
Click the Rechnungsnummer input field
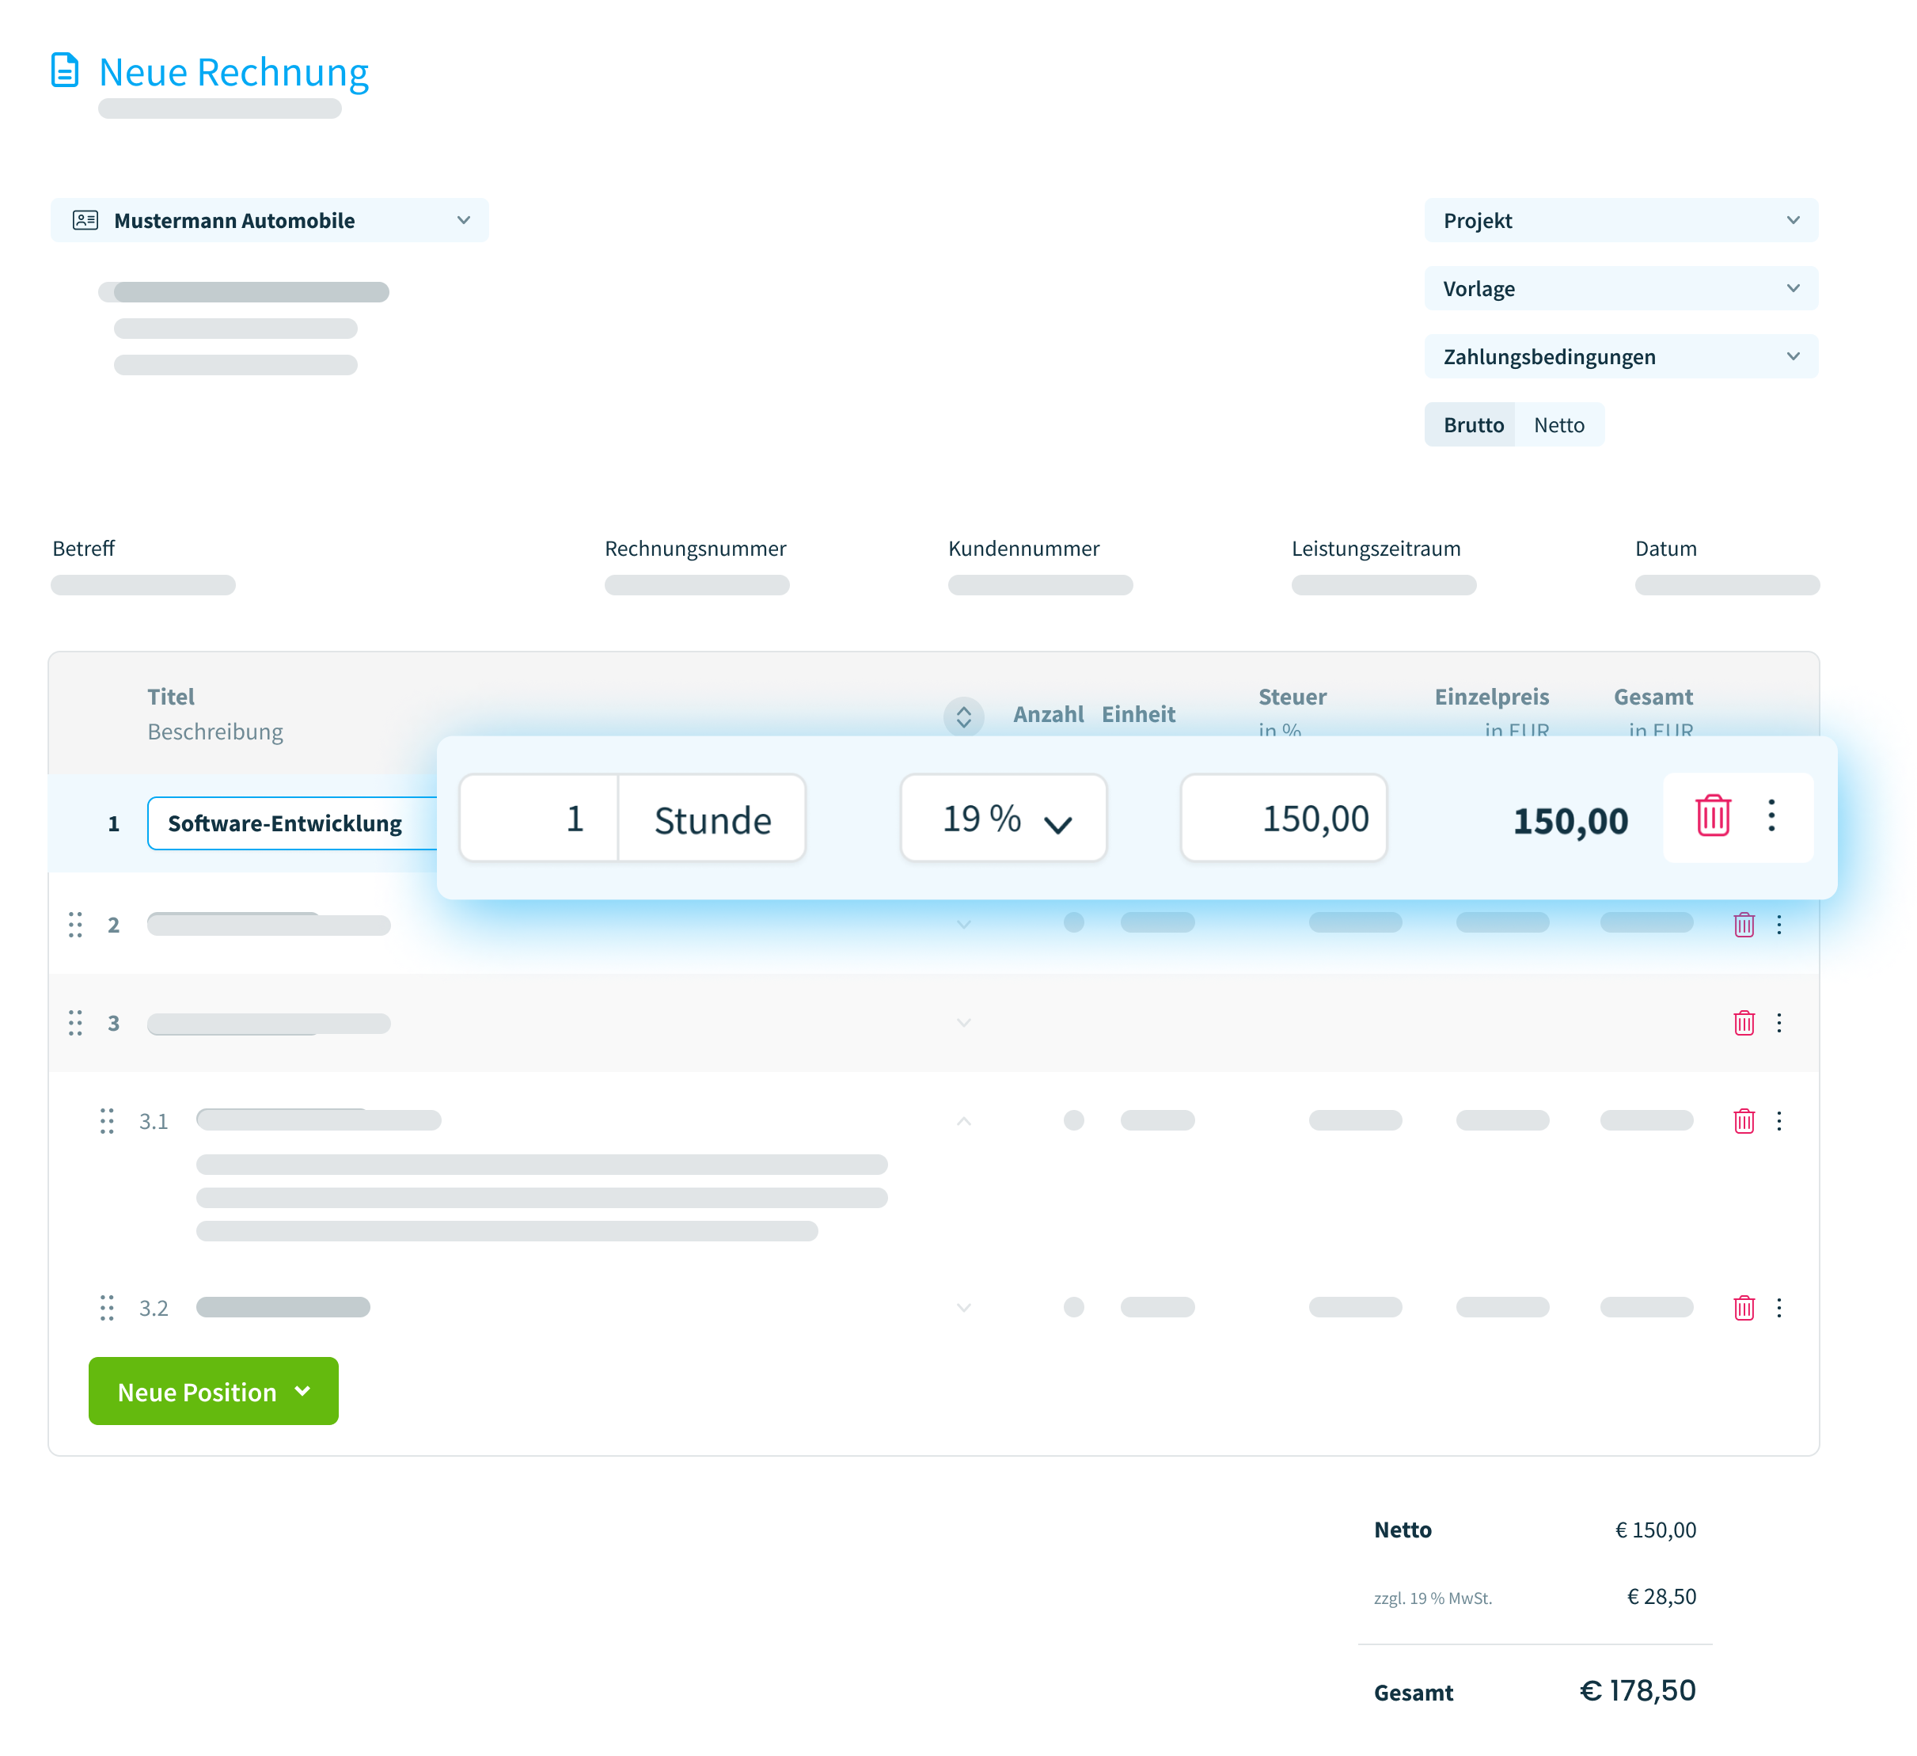[x=697, y=585]
